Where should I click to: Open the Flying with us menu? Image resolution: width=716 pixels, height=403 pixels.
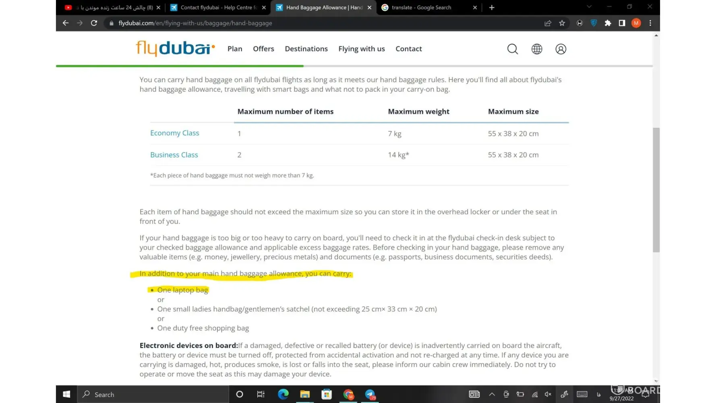point(362,49)
